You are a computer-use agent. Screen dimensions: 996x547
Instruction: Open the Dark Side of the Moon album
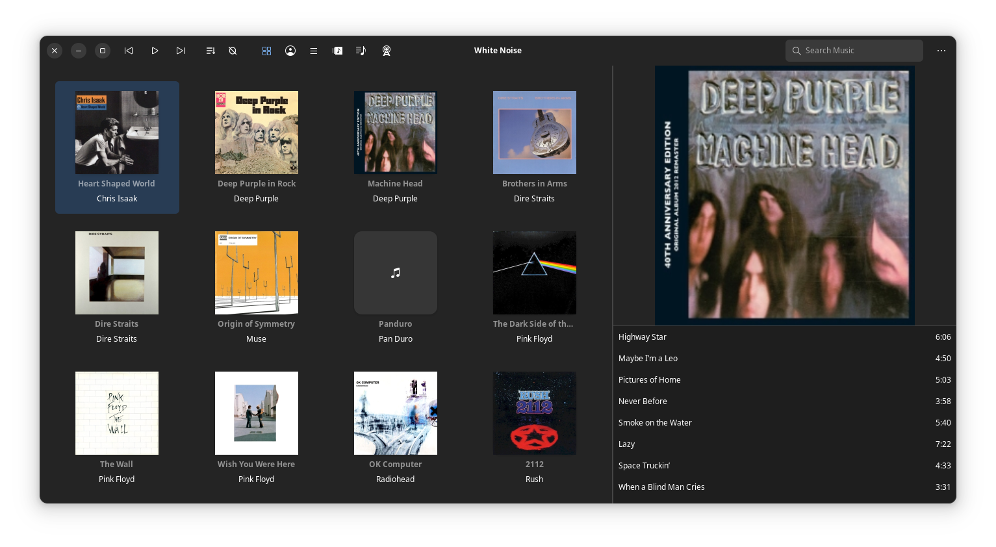click(534, 273)
